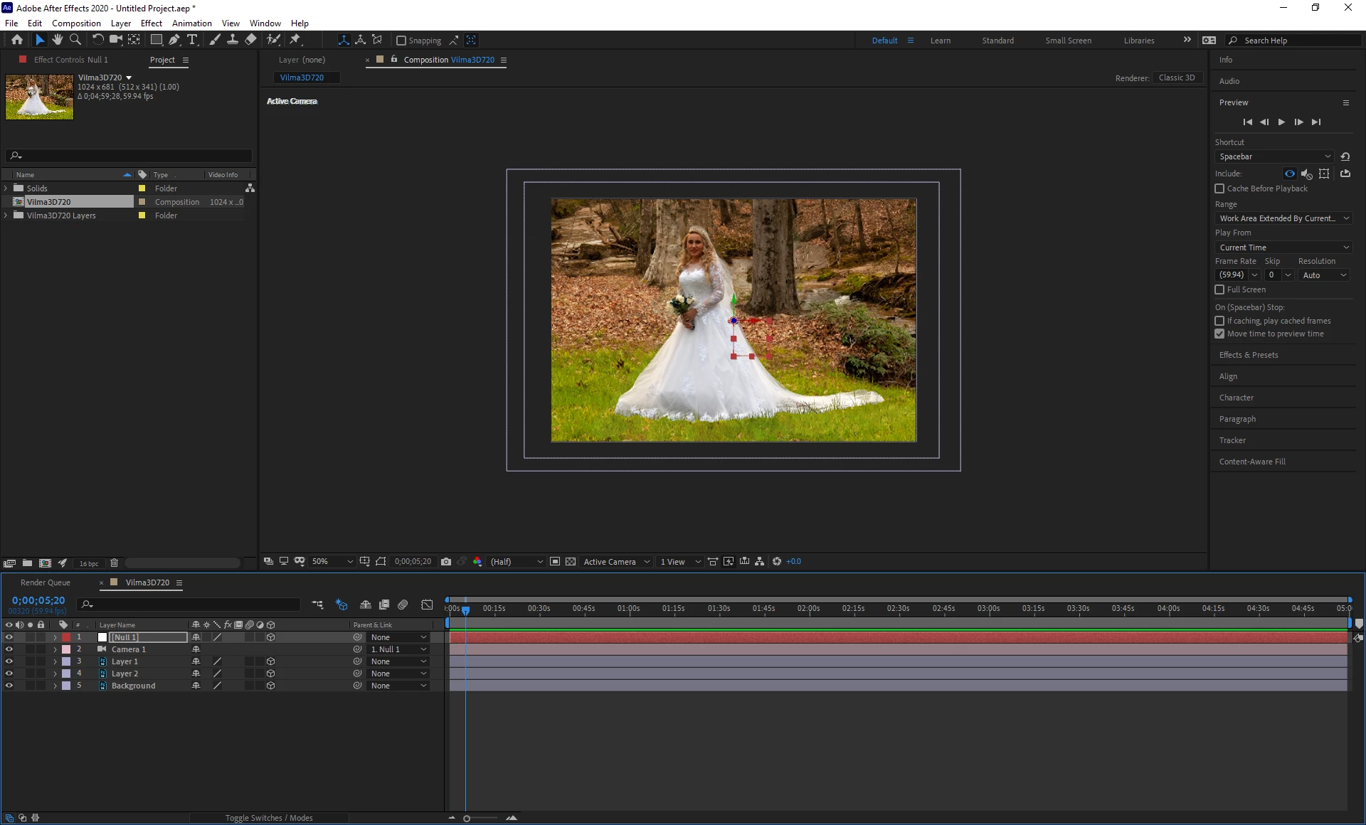Click the Home icon in toolbar

17,40
